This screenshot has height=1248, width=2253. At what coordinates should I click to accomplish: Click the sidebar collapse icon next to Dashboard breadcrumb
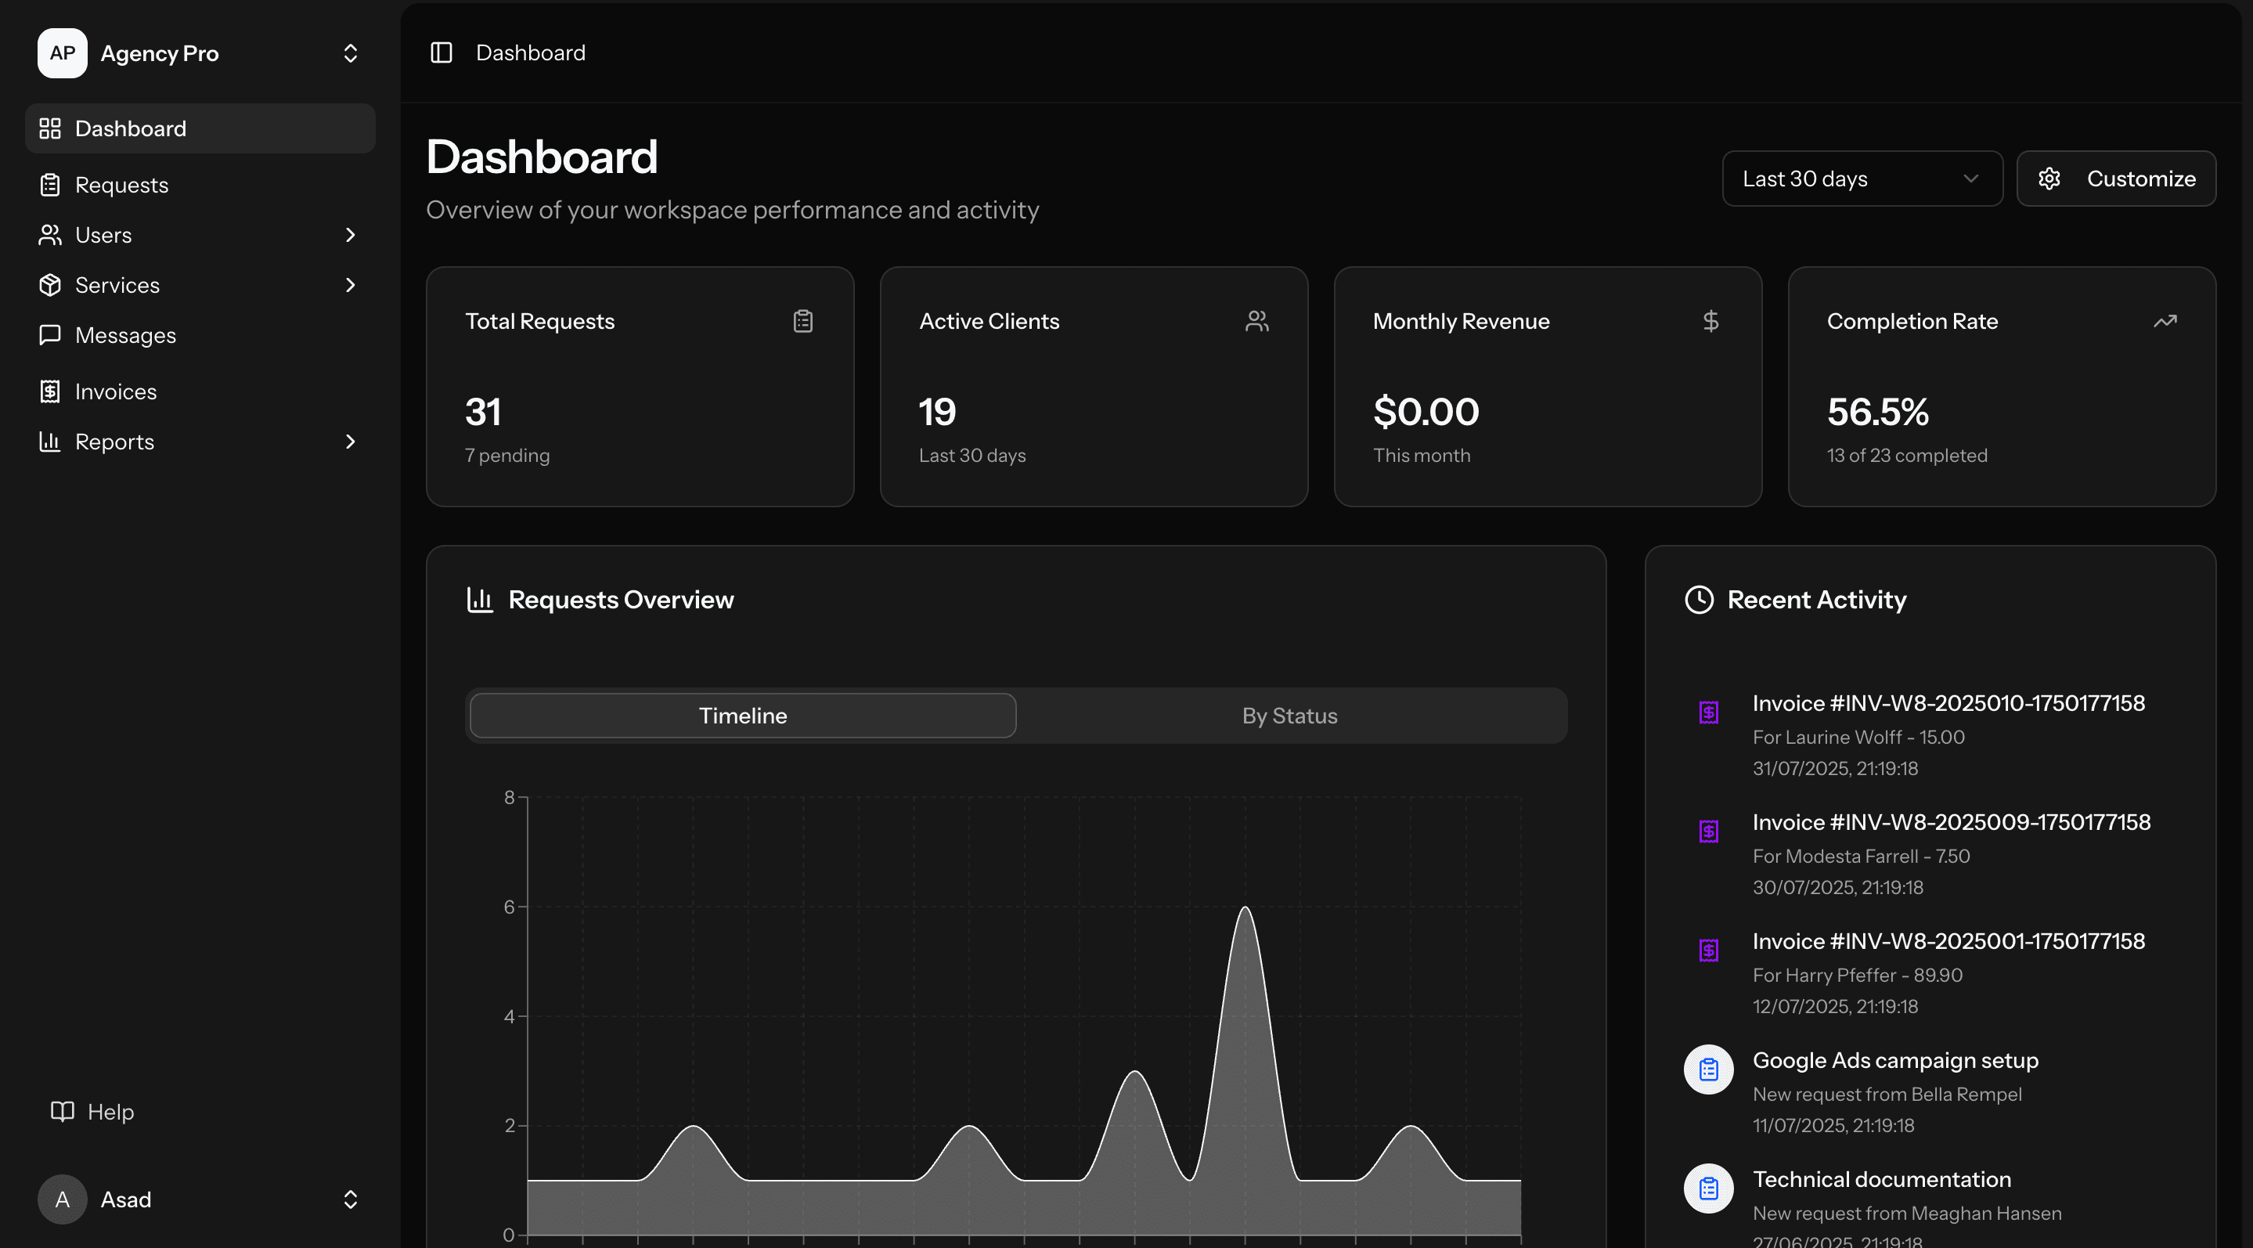[x=441, y=52]
